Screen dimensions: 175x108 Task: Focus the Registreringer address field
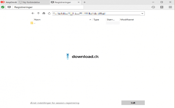coord(48,7)
